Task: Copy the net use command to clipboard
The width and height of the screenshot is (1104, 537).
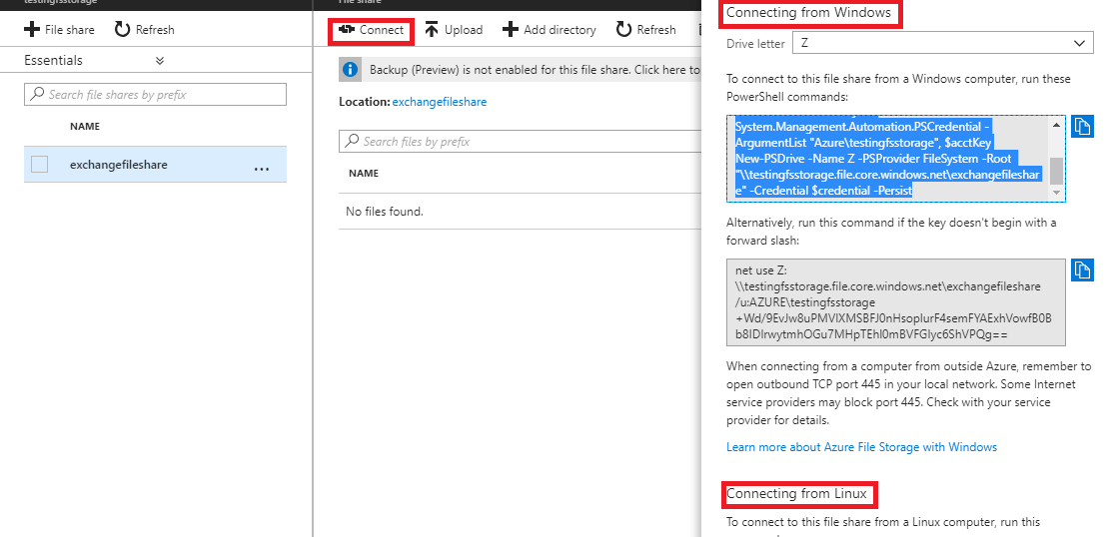Action: [x=1082, y=270]
